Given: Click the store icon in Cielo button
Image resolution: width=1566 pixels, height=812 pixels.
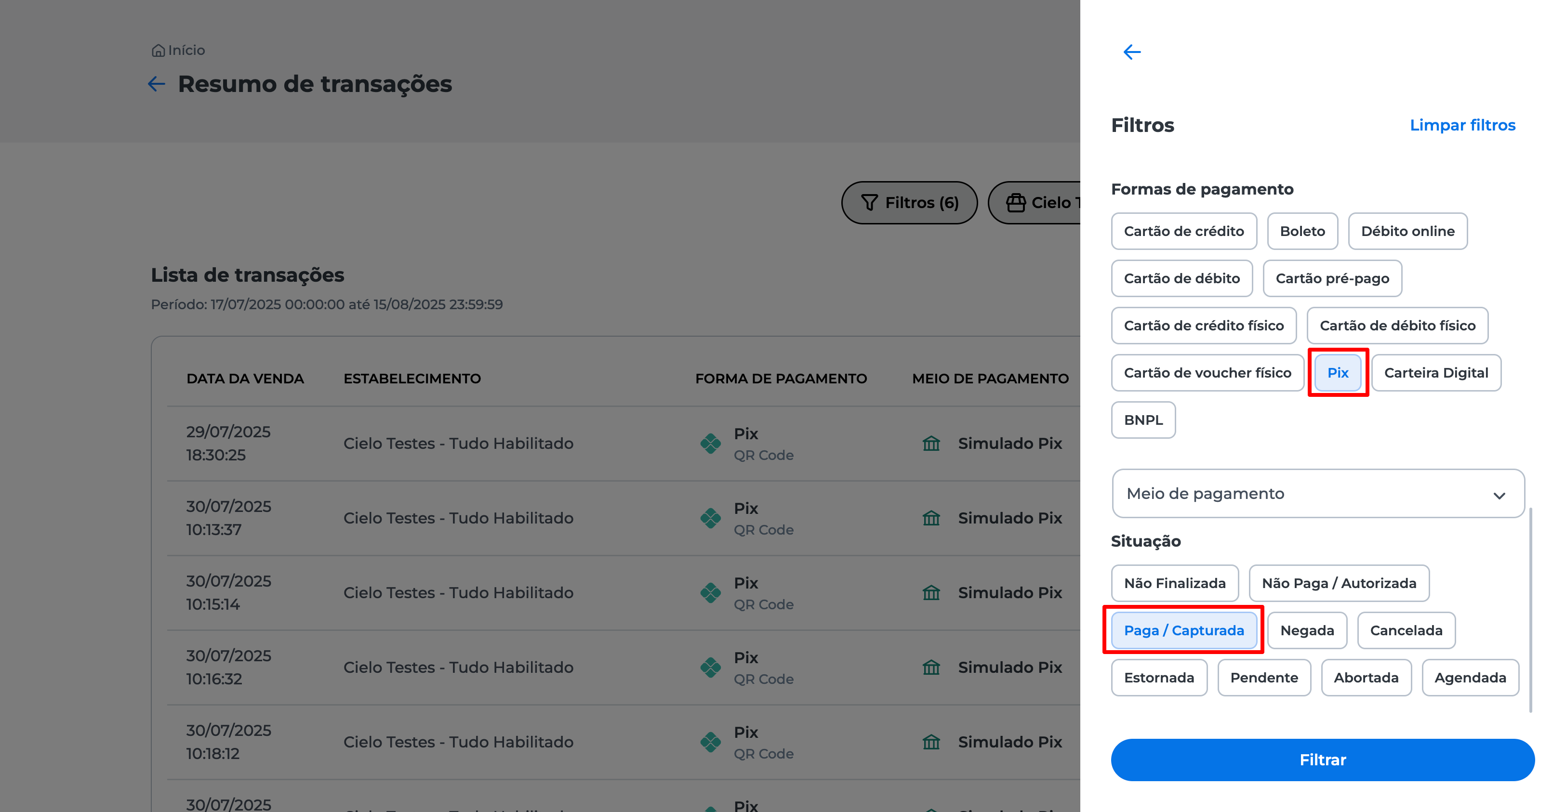Looking at the screenshot, I should pyautogui.click(x=1016, y=202).
